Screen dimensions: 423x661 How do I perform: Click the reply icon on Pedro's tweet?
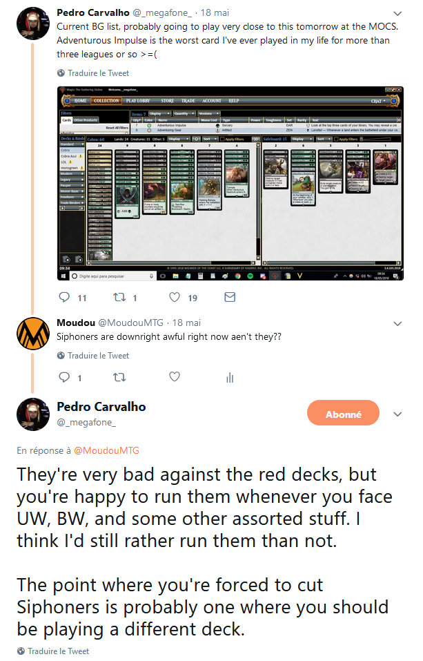coord(64,297)
